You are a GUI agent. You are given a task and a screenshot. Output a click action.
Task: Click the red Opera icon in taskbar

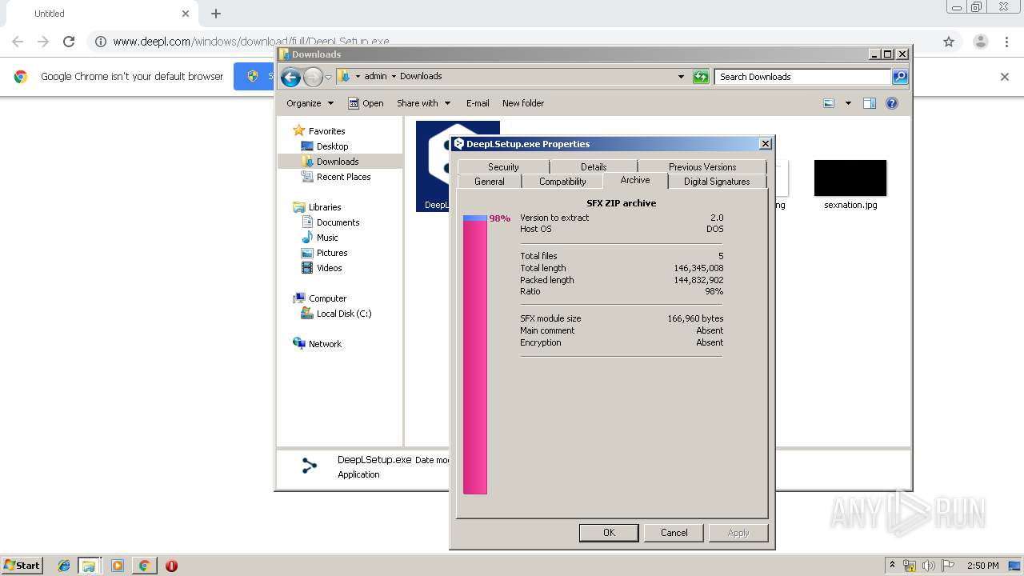(171, 566)
